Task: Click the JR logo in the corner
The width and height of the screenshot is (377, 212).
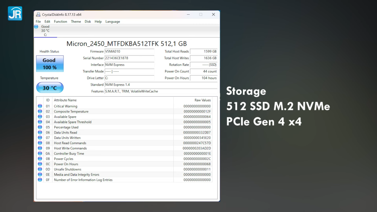Action: tap(15, 13)
